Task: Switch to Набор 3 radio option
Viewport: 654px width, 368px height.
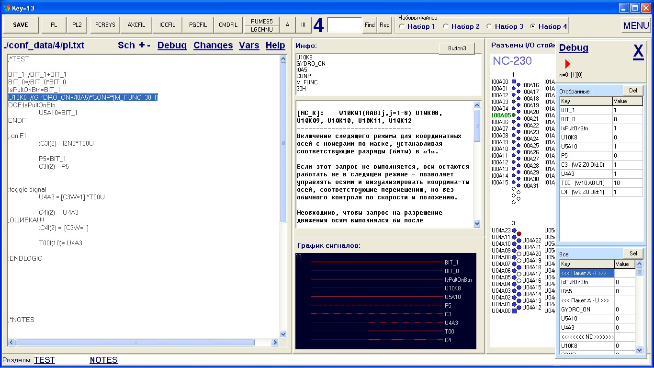Action: 489,26
